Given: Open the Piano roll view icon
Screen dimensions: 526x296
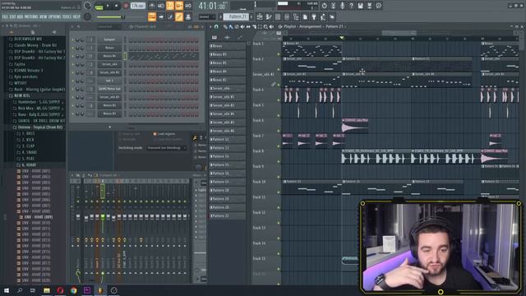Looking at the screenshot, I should (269, 16).
